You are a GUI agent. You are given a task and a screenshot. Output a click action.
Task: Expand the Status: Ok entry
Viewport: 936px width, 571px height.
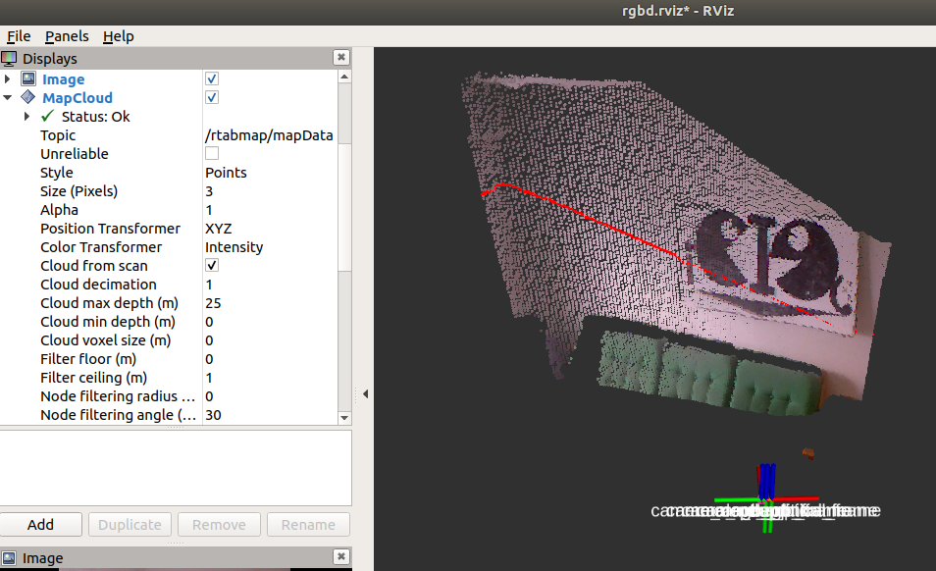point(27,116)
